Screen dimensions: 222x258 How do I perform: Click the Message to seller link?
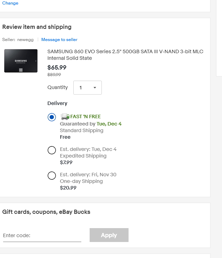tap(59, 40)
